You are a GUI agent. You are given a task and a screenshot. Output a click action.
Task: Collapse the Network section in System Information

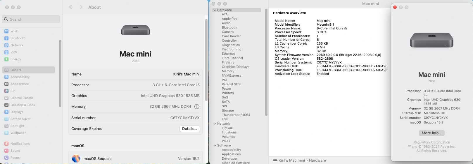click(x=215, y=124)
